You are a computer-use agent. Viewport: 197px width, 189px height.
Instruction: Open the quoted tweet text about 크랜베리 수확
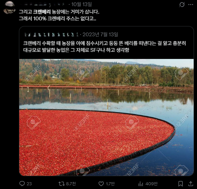104,47
